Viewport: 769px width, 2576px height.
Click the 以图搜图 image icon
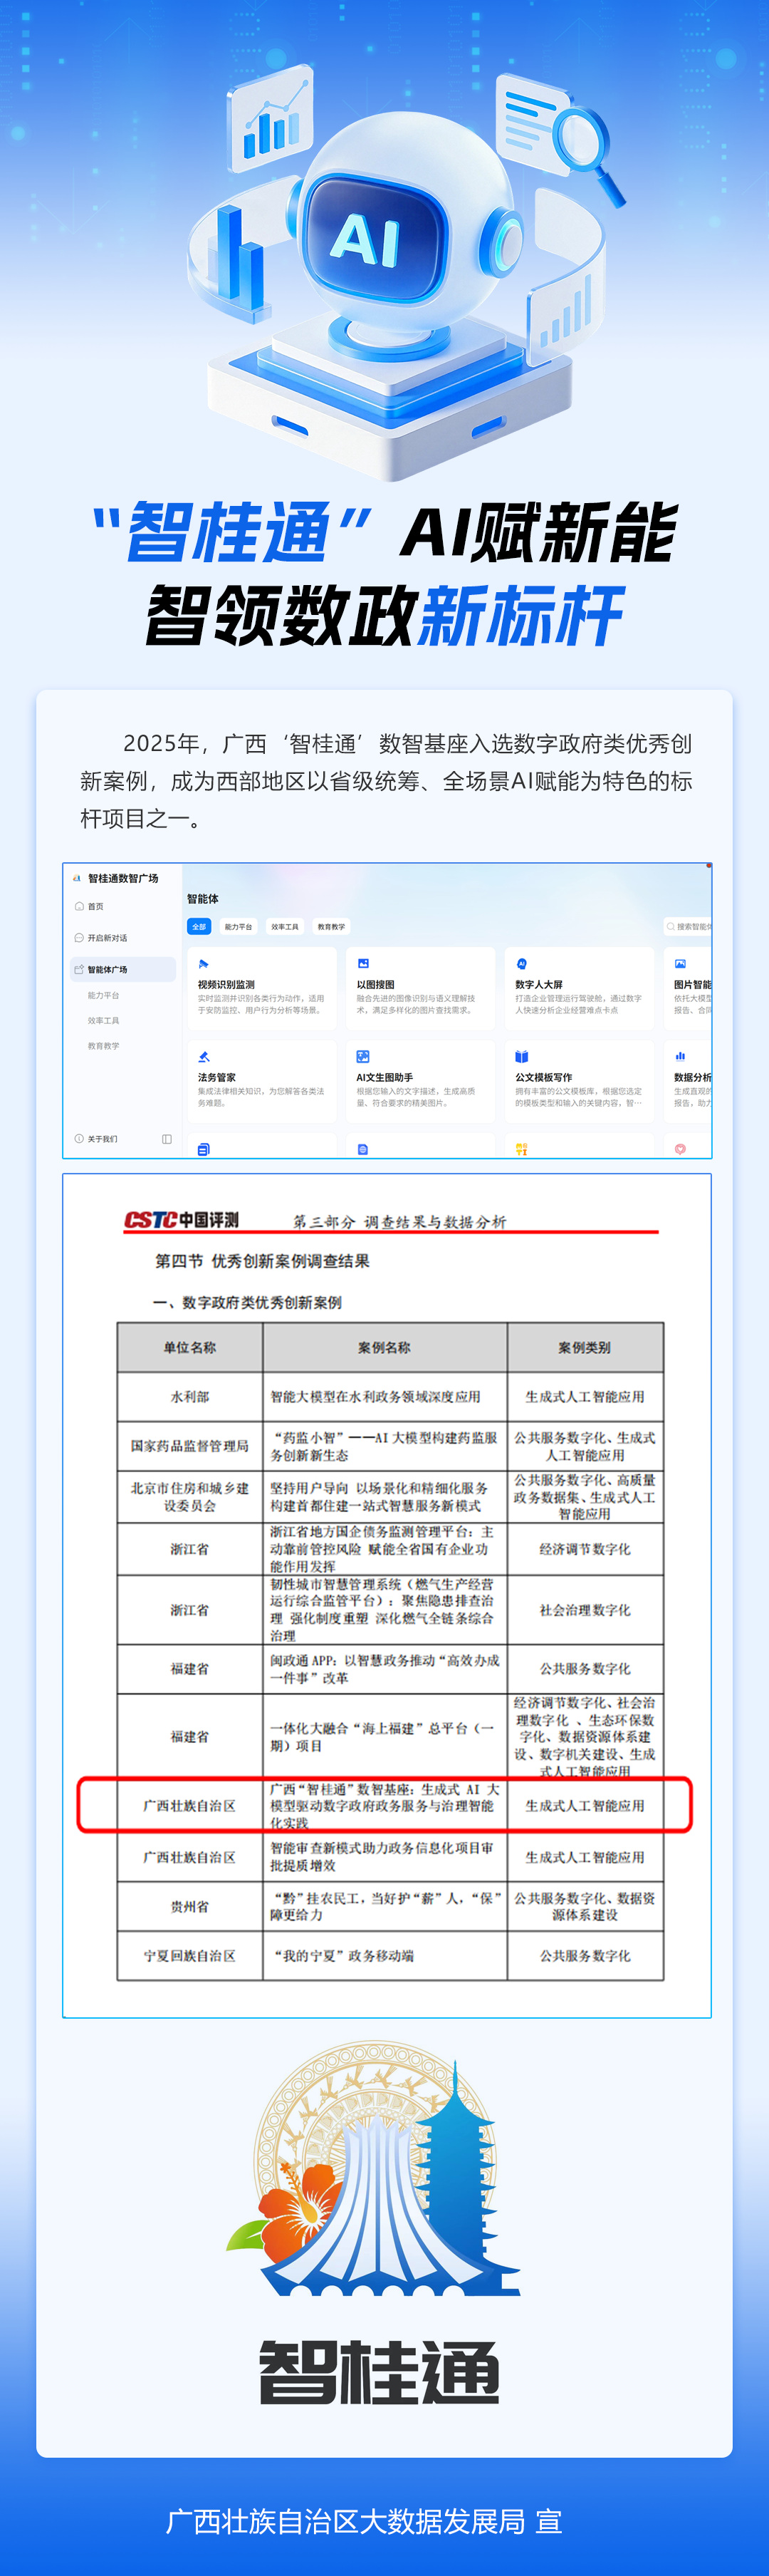362,964
